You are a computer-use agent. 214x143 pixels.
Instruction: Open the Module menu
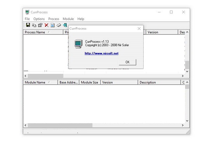click(x=68, y=19)
